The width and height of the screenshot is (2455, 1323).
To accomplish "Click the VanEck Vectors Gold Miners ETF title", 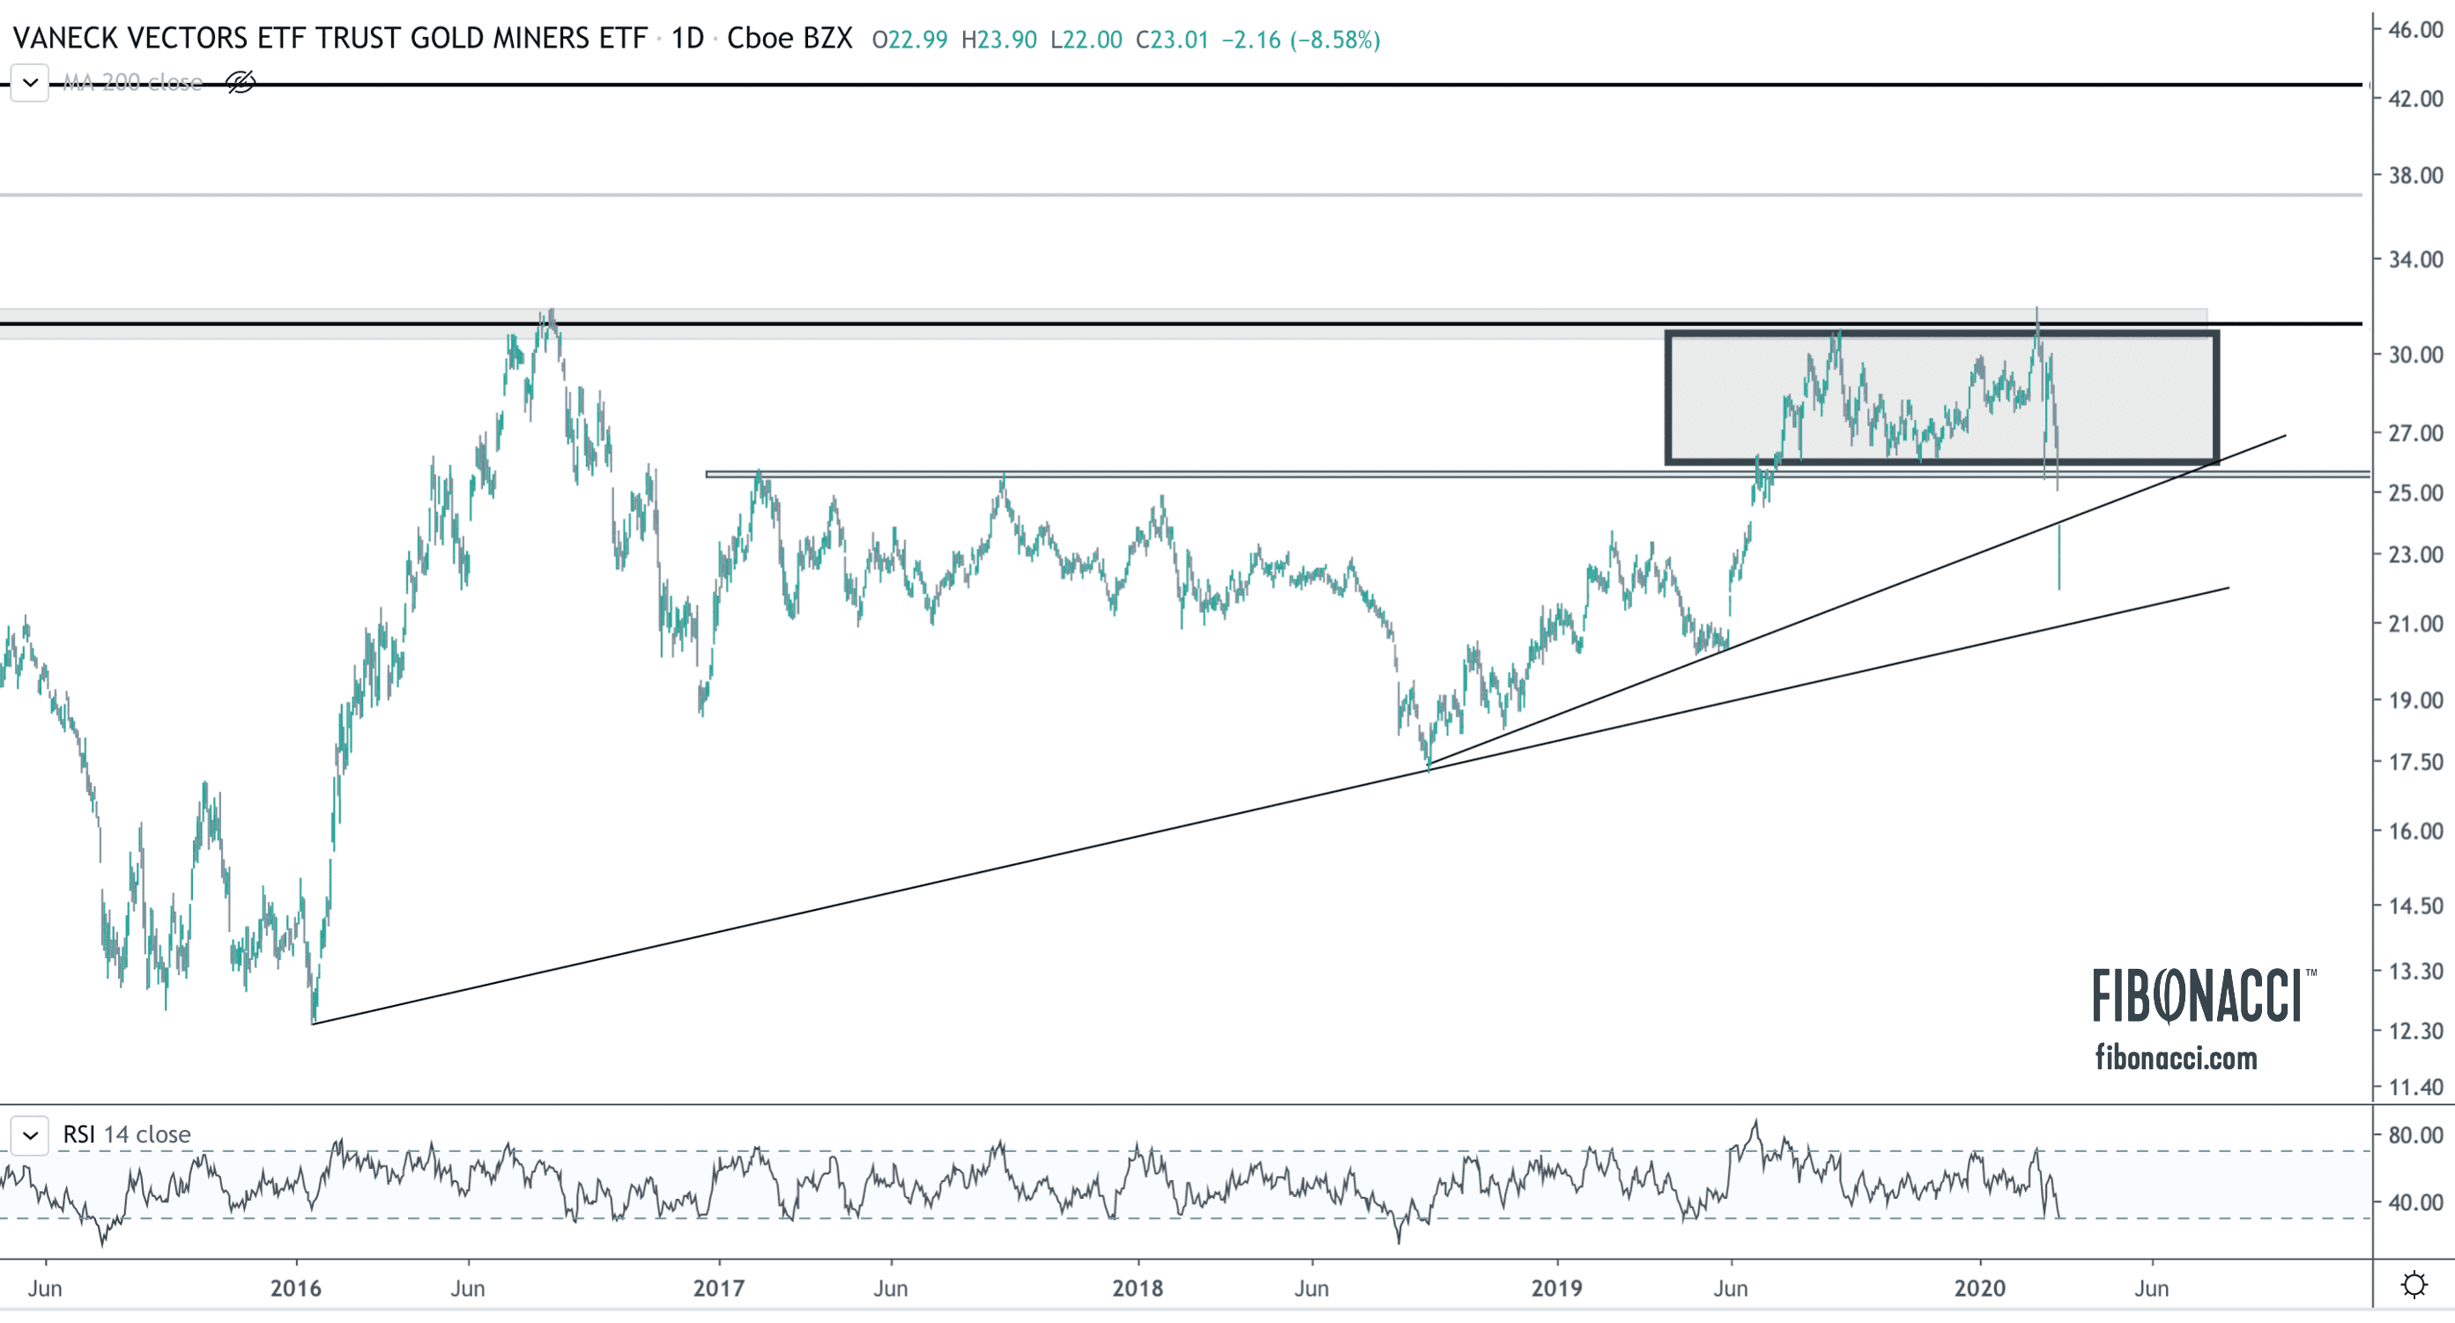I will point(330,38).
